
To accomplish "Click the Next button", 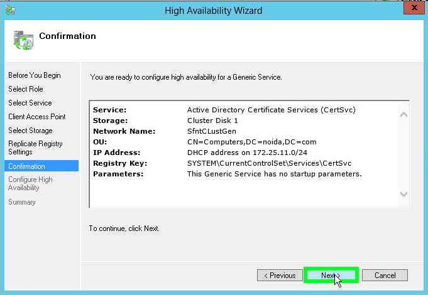I will [x=331, y=276].
